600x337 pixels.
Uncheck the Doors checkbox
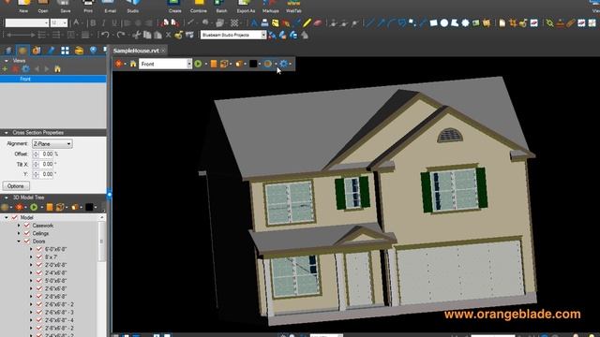(27, 242)
